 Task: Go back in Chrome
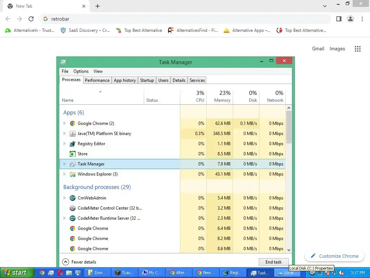(8, 19)
